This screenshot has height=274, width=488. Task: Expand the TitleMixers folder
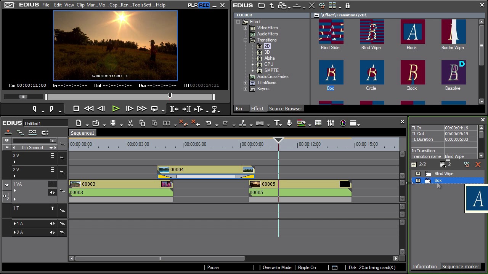(245, 83)
